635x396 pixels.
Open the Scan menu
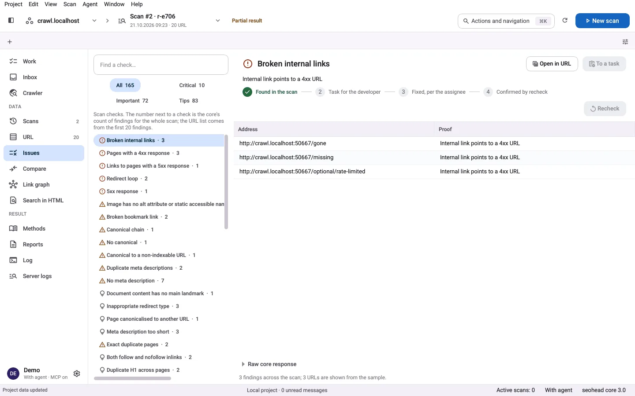pyautogui.click(x=70, y=4)
